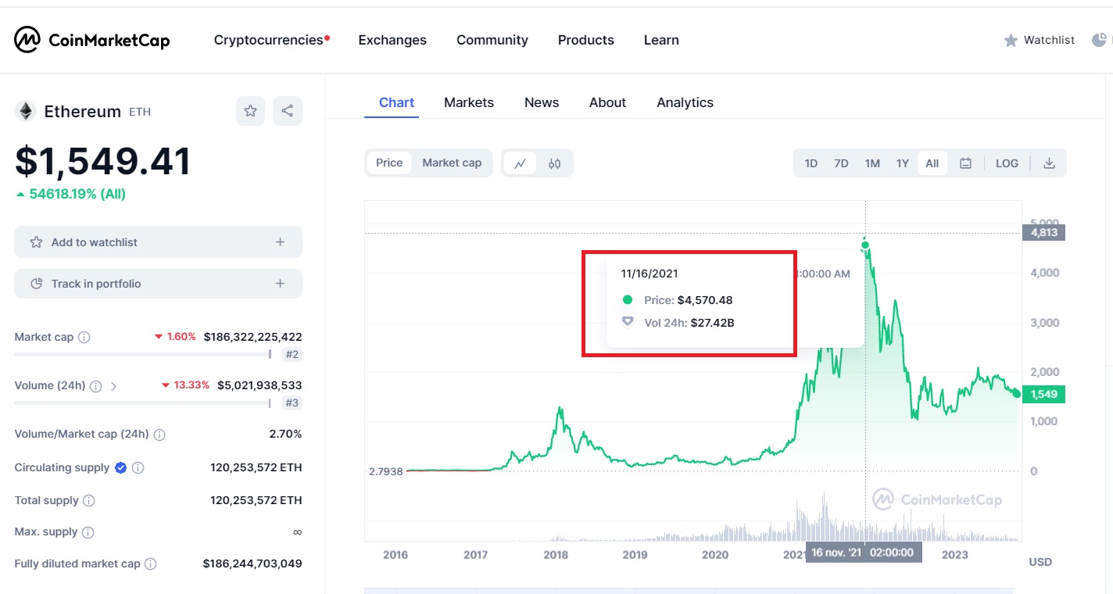Switch to the News tab
This screenshot has width=1113, height=594.
point(542,102)
